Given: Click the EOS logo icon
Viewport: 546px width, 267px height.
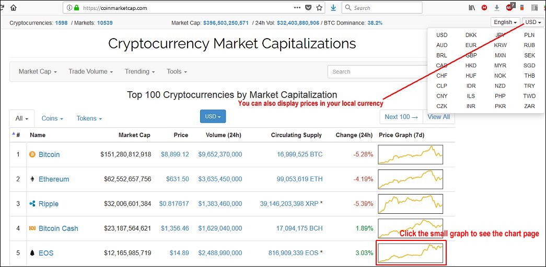Looking at the screenshot, I should pyautogui.click(x=32, y=253).
